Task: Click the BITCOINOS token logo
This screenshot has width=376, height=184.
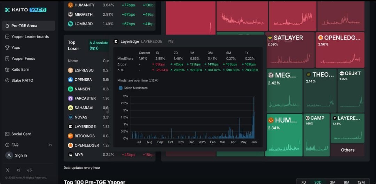Action: [70, 136]
